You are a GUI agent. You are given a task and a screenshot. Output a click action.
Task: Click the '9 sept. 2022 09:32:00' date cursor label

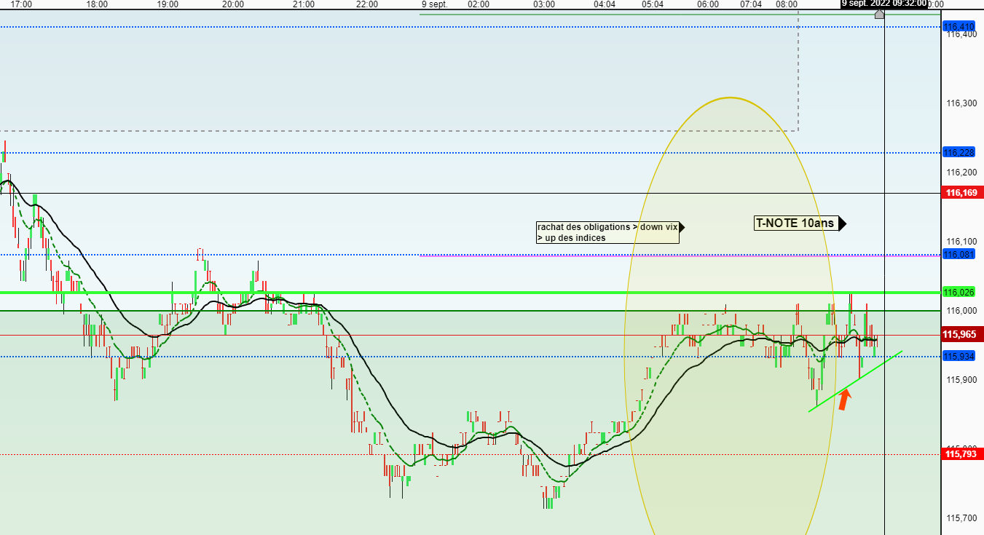[x=884, y=4]
